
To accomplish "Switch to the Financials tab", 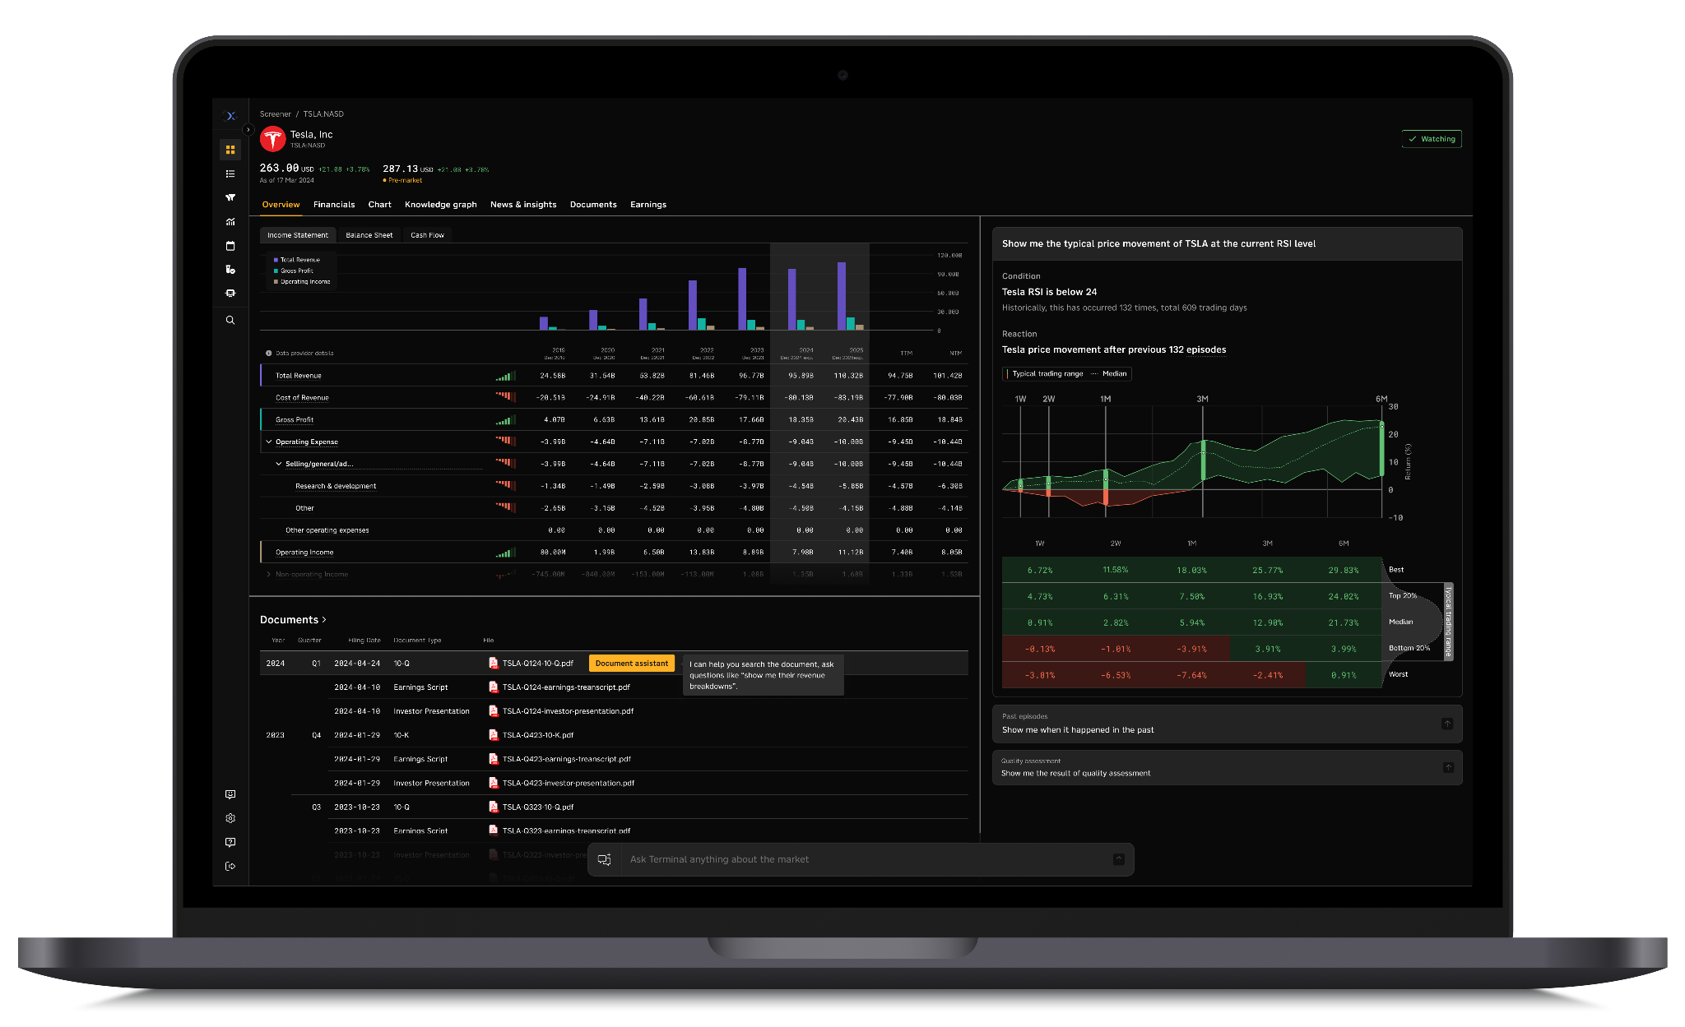I will coord(334,205).
